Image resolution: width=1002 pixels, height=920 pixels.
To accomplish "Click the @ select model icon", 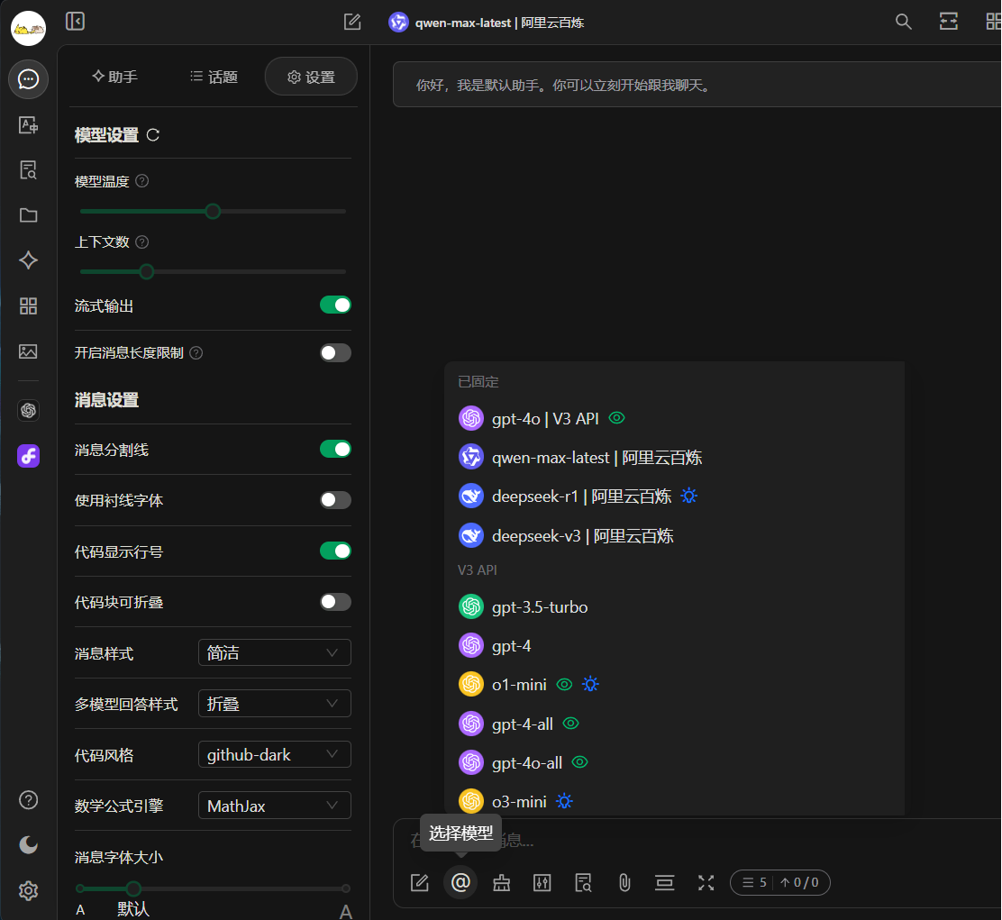I will (460, 883).
